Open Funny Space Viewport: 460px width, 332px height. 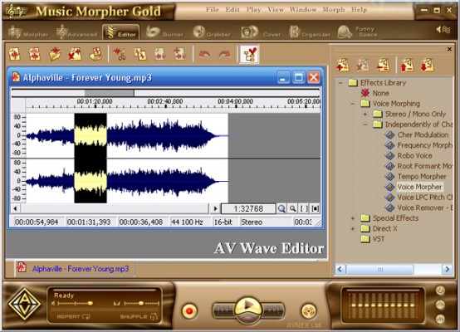[x=357, y=32]
